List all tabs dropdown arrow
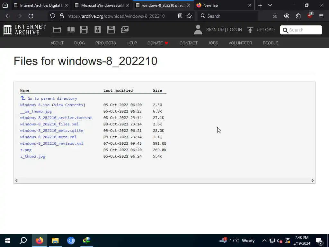The width and height of the screenshot is (329, 247). [x=270, y=5]
